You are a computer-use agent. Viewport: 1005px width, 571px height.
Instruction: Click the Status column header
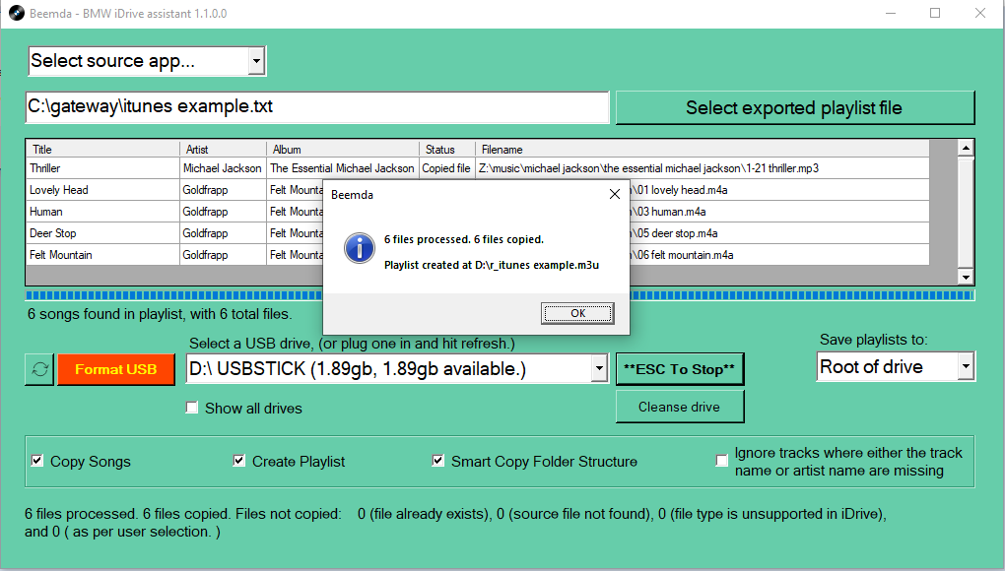point(447,150)
